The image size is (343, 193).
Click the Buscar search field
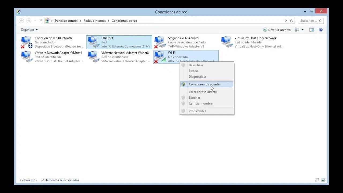pyautogui.click(x=308, y=21)
